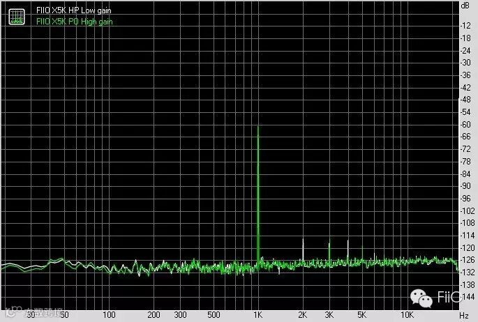Click the white 2 kHz harmonic spike
The image size is (478, 322).
303,250
